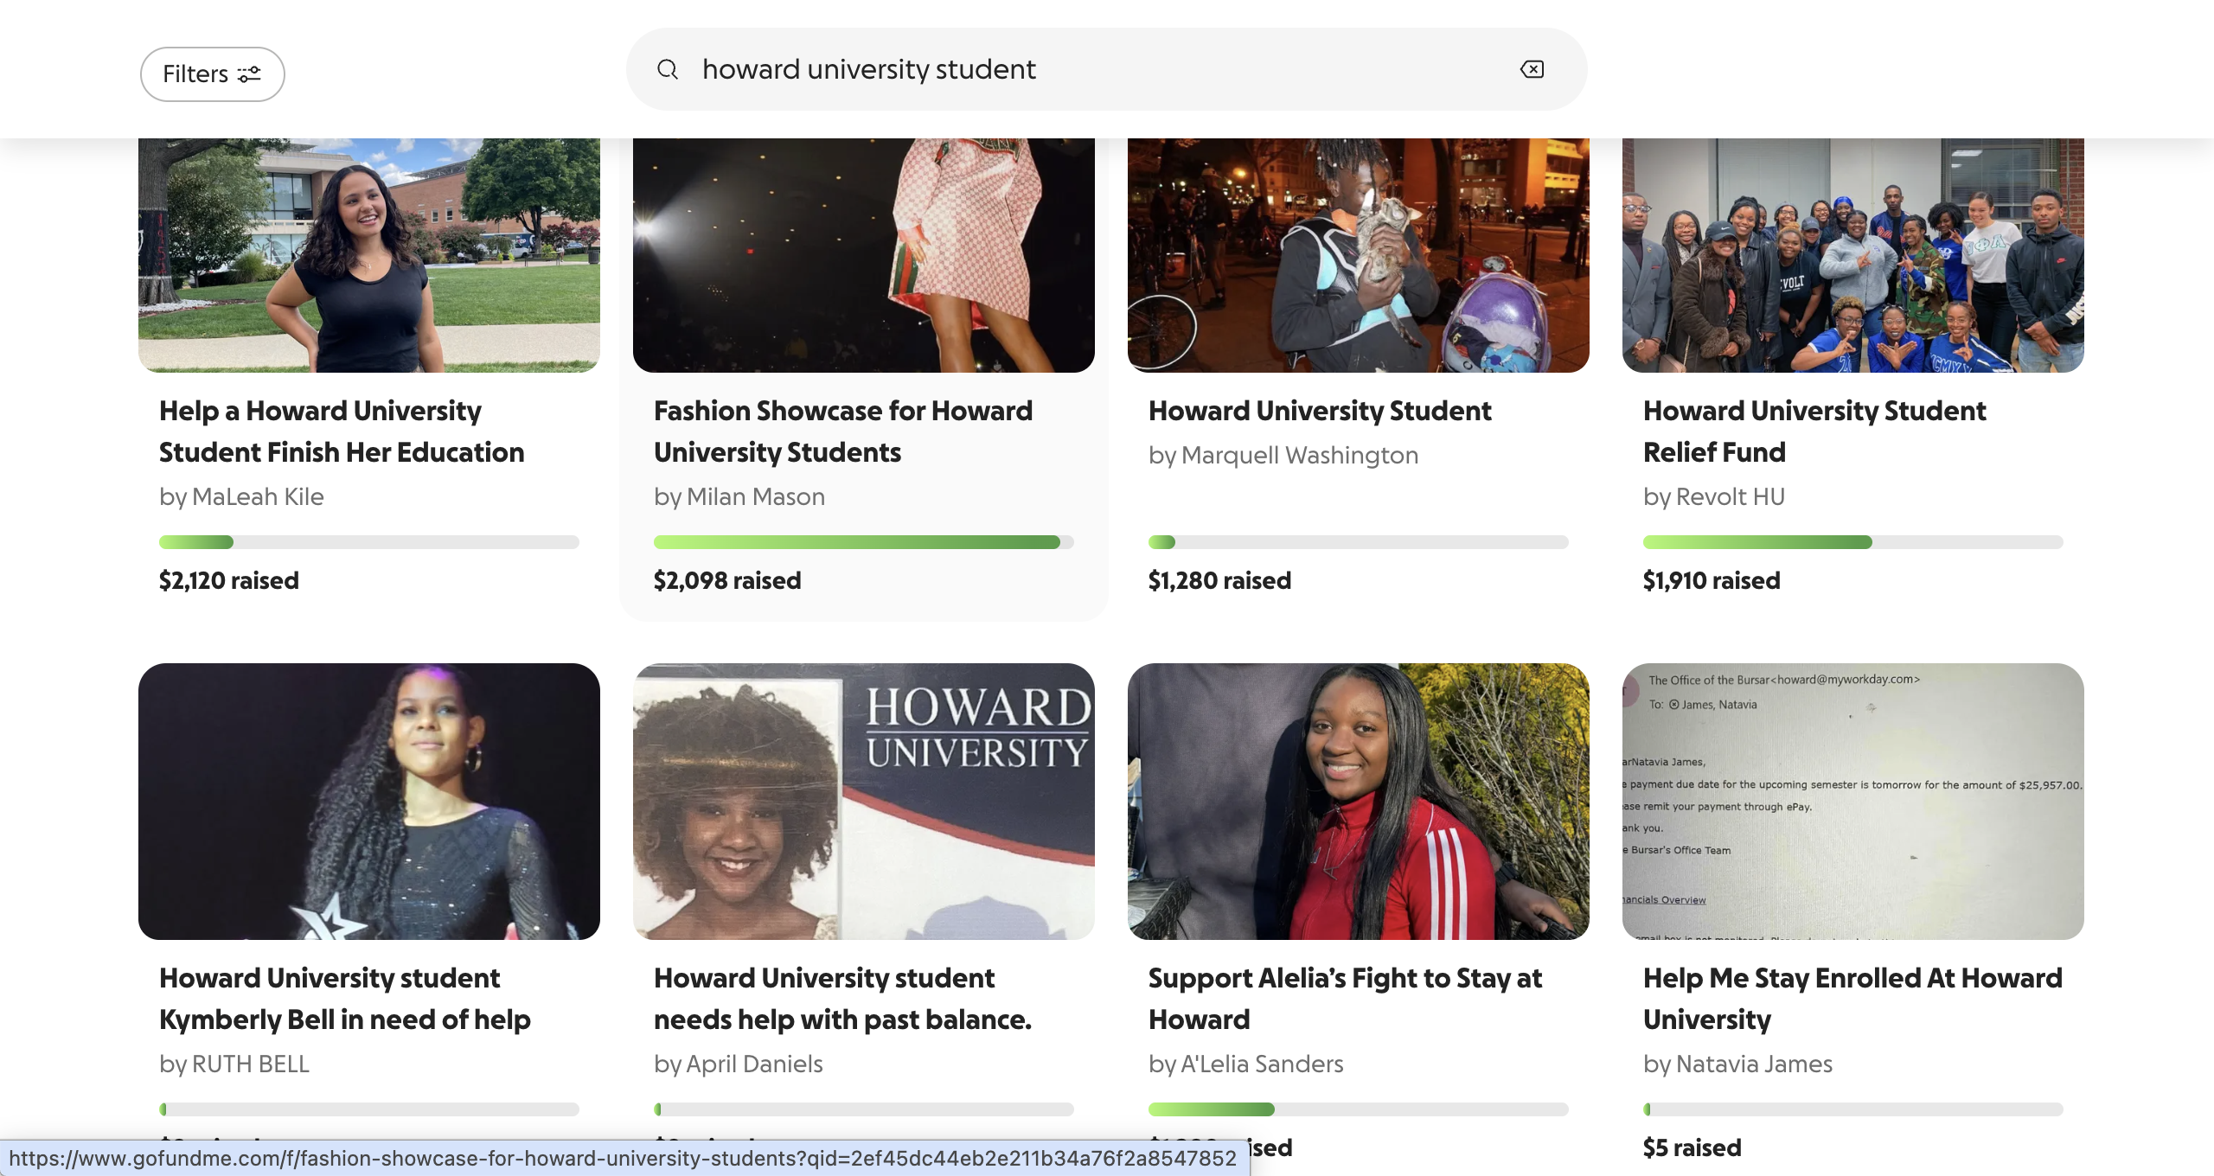This screenshot has width=2214, height=1176.
Task: Click the thumbnail showing the kitten at night
Action: coord(1357,255)
